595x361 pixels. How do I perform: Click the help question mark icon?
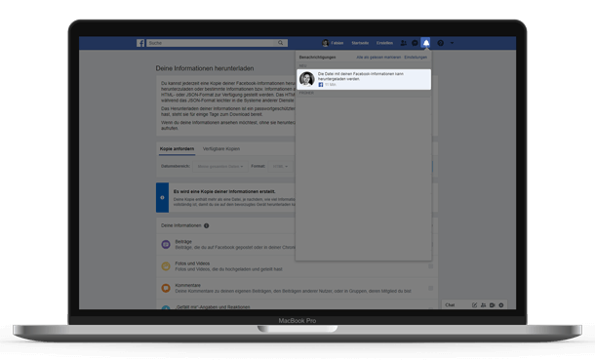(440, 43)
